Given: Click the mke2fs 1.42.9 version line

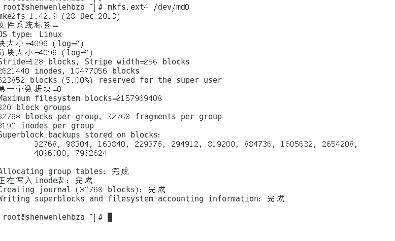Looking at the screenshot, I should (x=60, y=16).
